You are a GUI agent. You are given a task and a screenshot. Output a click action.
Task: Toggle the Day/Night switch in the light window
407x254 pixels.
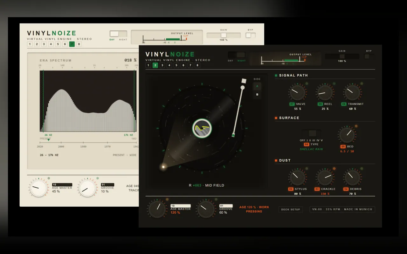118,34
